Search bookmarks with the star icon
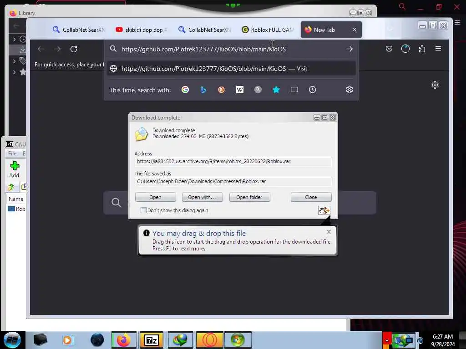The image size is (466, 349). 276,90
